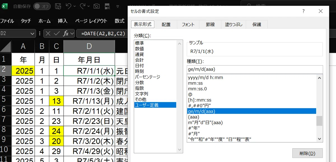Click yellow cell C9 containing 20
The width and height of the screenshot is (336, 162).
coord(56,141)
